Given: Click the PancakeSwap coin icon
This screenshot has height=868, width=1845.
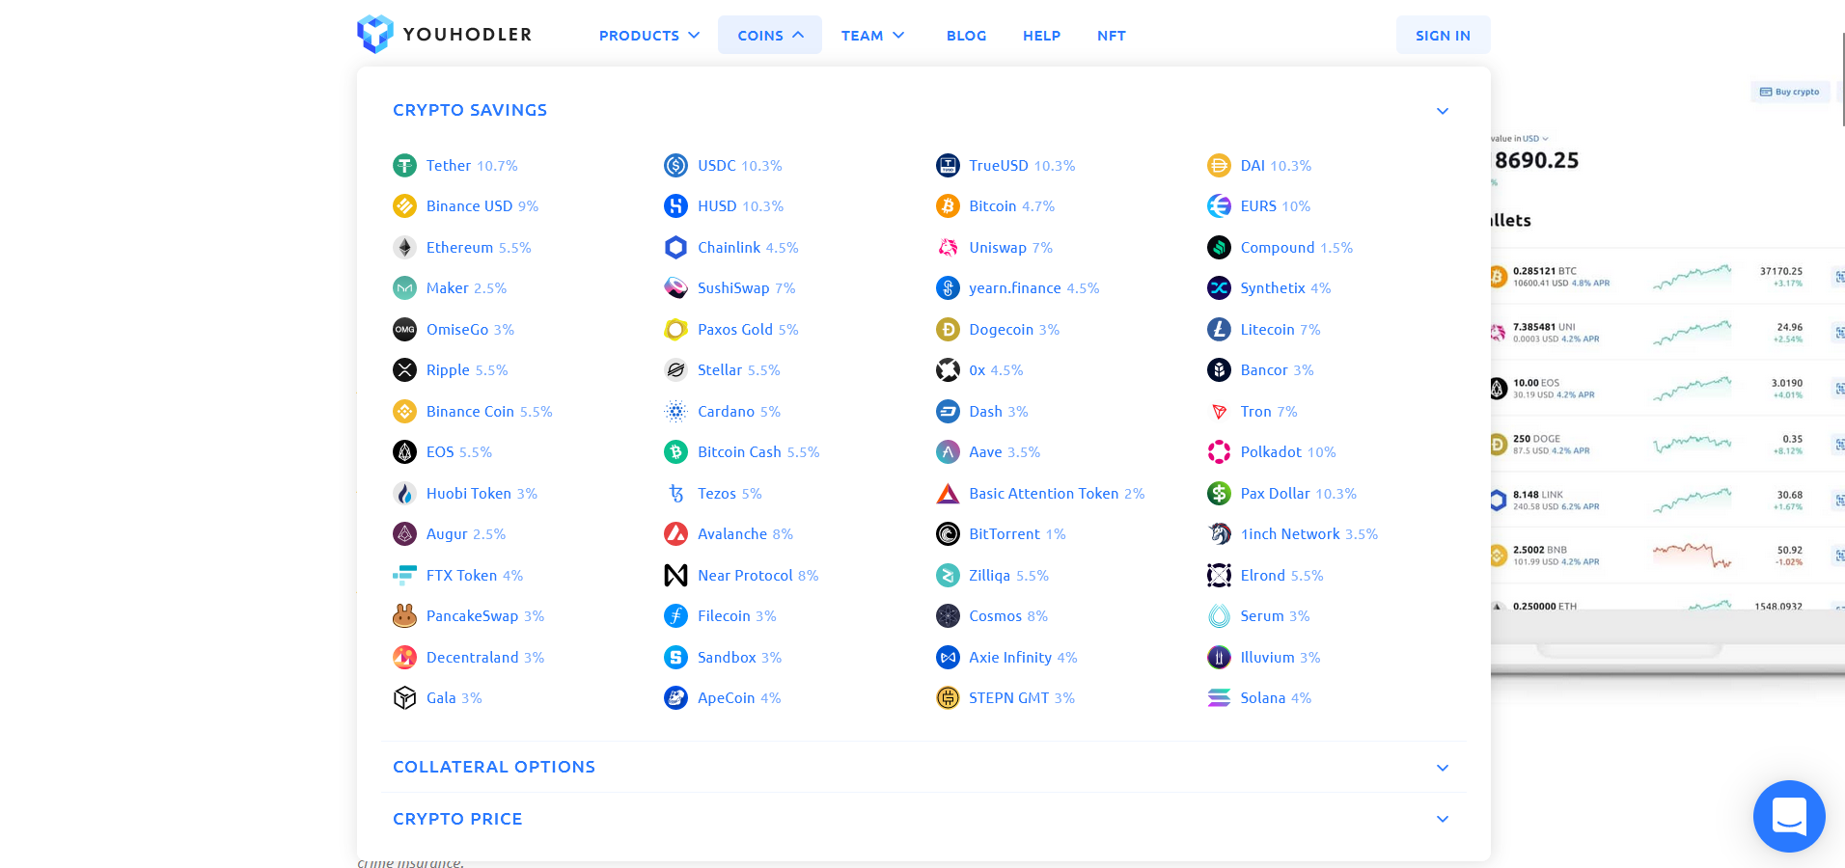Looking at the screenshot, I should tap(404, 615).
